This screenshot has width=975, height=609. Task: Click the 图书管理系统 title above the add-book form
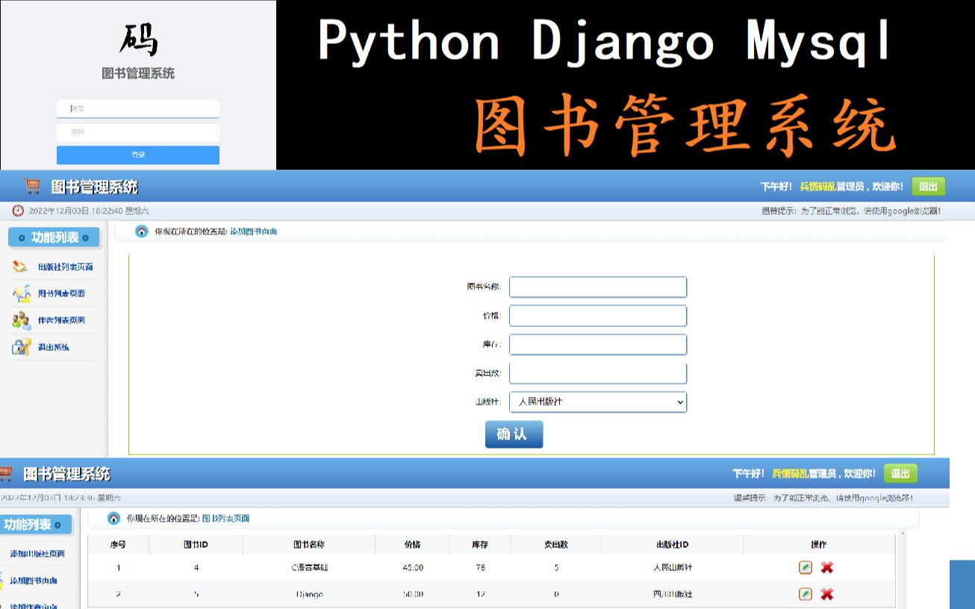[x=94, y=187]
